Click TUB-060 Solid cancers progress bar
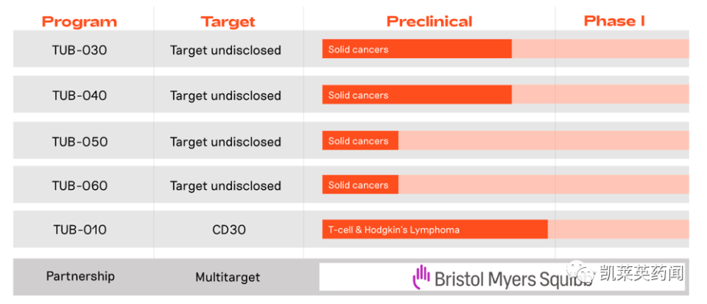Viewport: 707px width, 304px height. coord(360,185)
